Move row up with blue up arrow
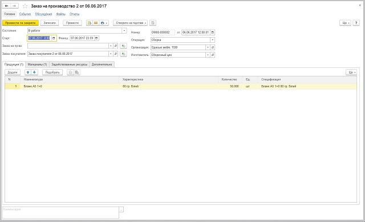The image size is (365, 222). (x=28, y=72)
